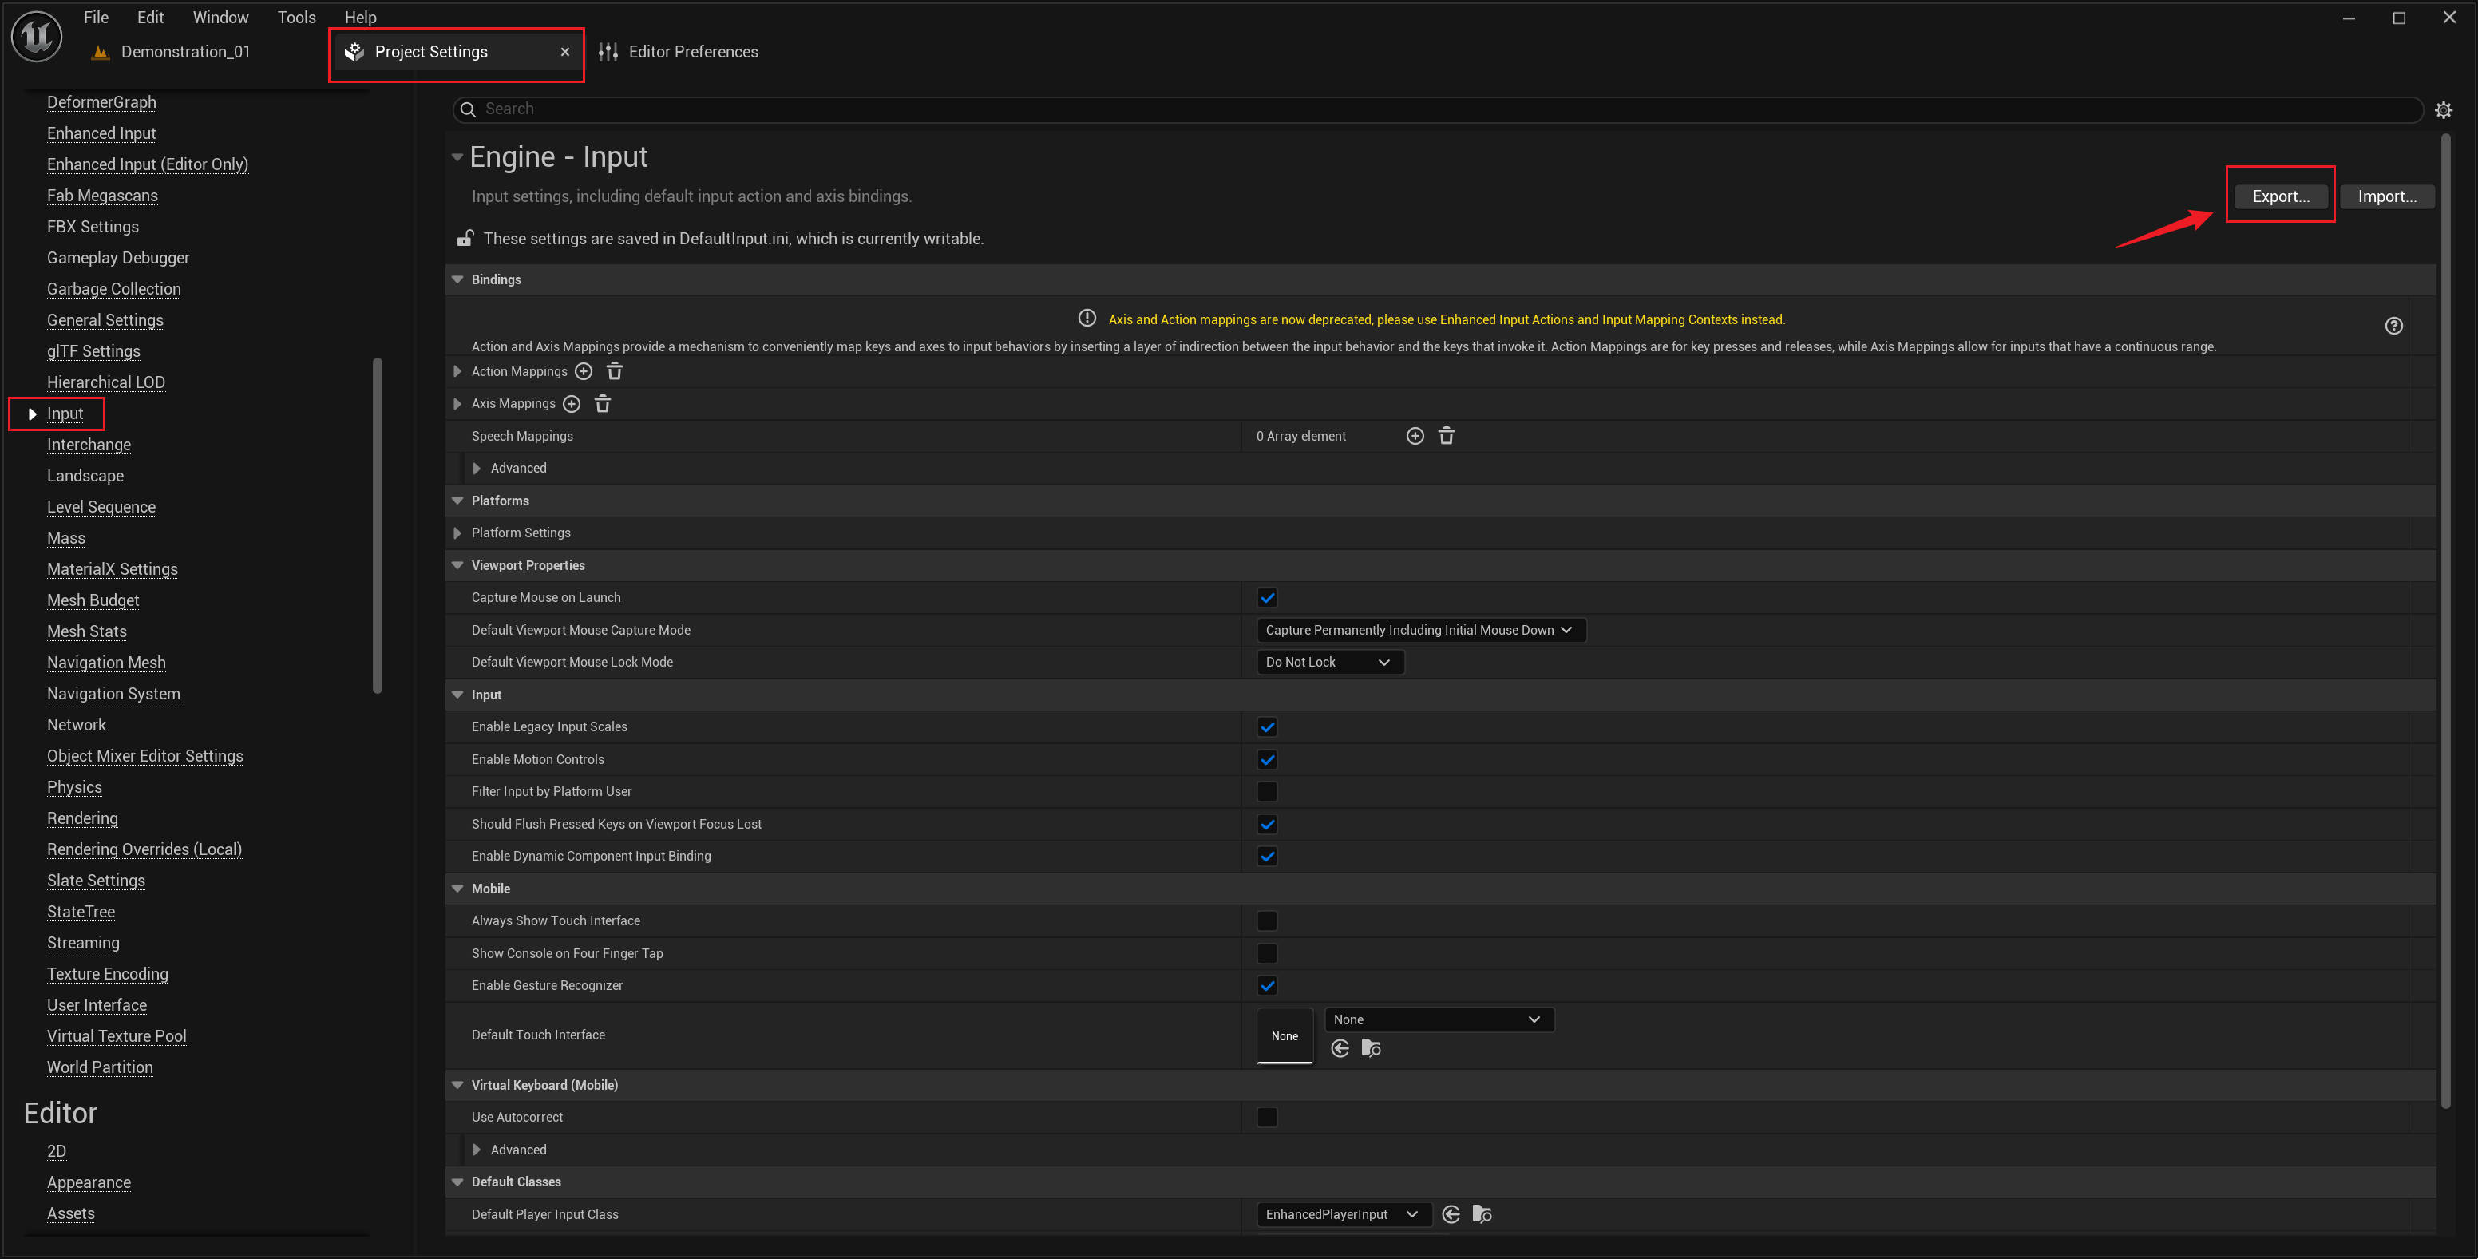Add a new Axis Mapping with plus icon
This screenshot has width=2478, height=1259.
(572, 404)
